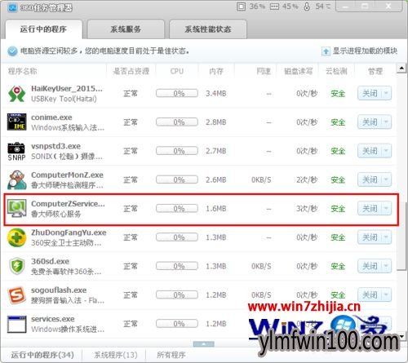
Task: Expand the dropdown arrow beside vsnpstd3.exe 关闭
Action: click(x=387, y=151)
